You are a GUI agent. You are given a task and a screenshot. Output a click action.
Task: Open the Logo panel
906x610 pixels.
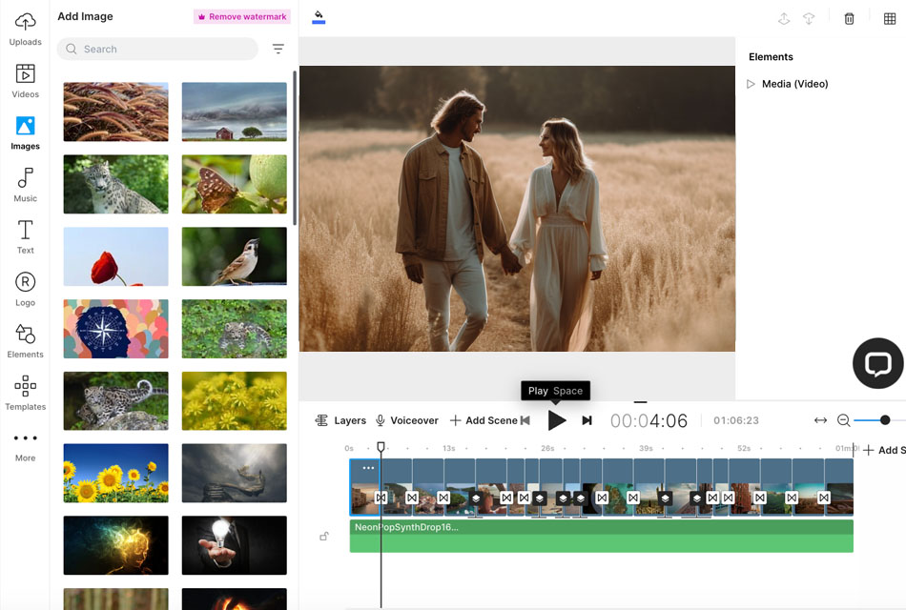coord(25,289)
